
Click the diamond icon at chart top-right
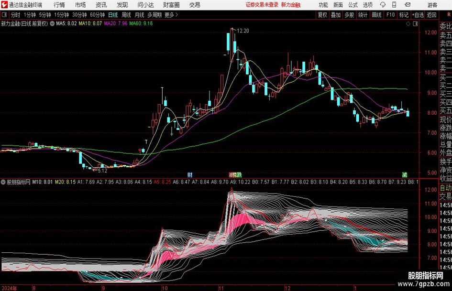point(408,24)
